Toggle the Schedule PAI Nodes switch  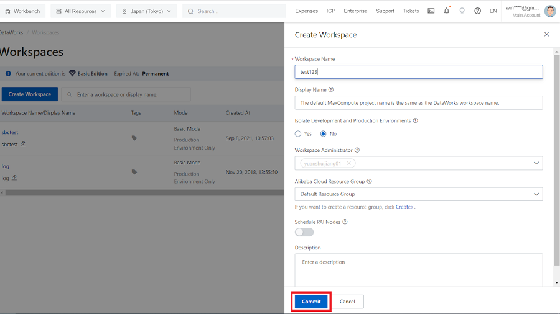(304, 232)
